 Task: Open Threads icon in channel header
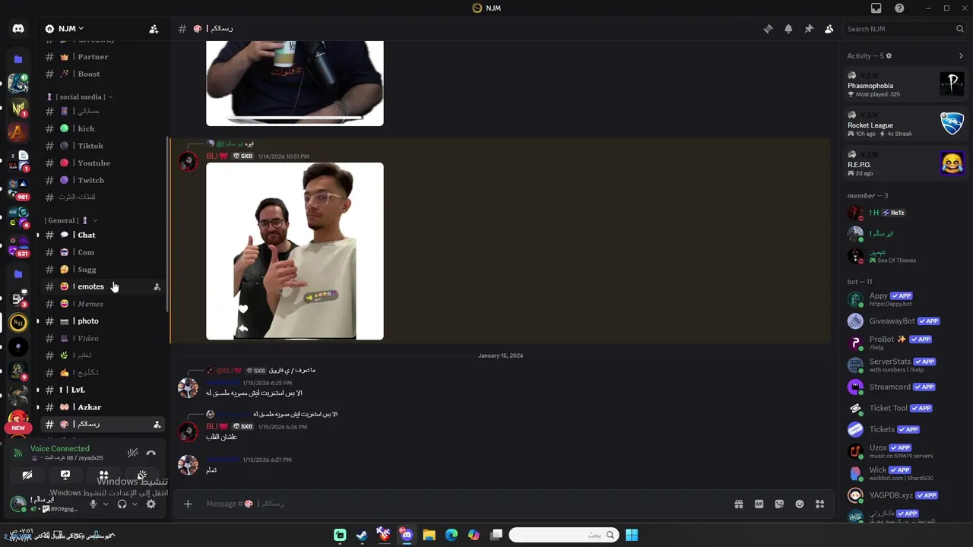[768, 29]
